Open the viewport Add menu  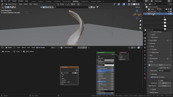(x=31, y=4)
